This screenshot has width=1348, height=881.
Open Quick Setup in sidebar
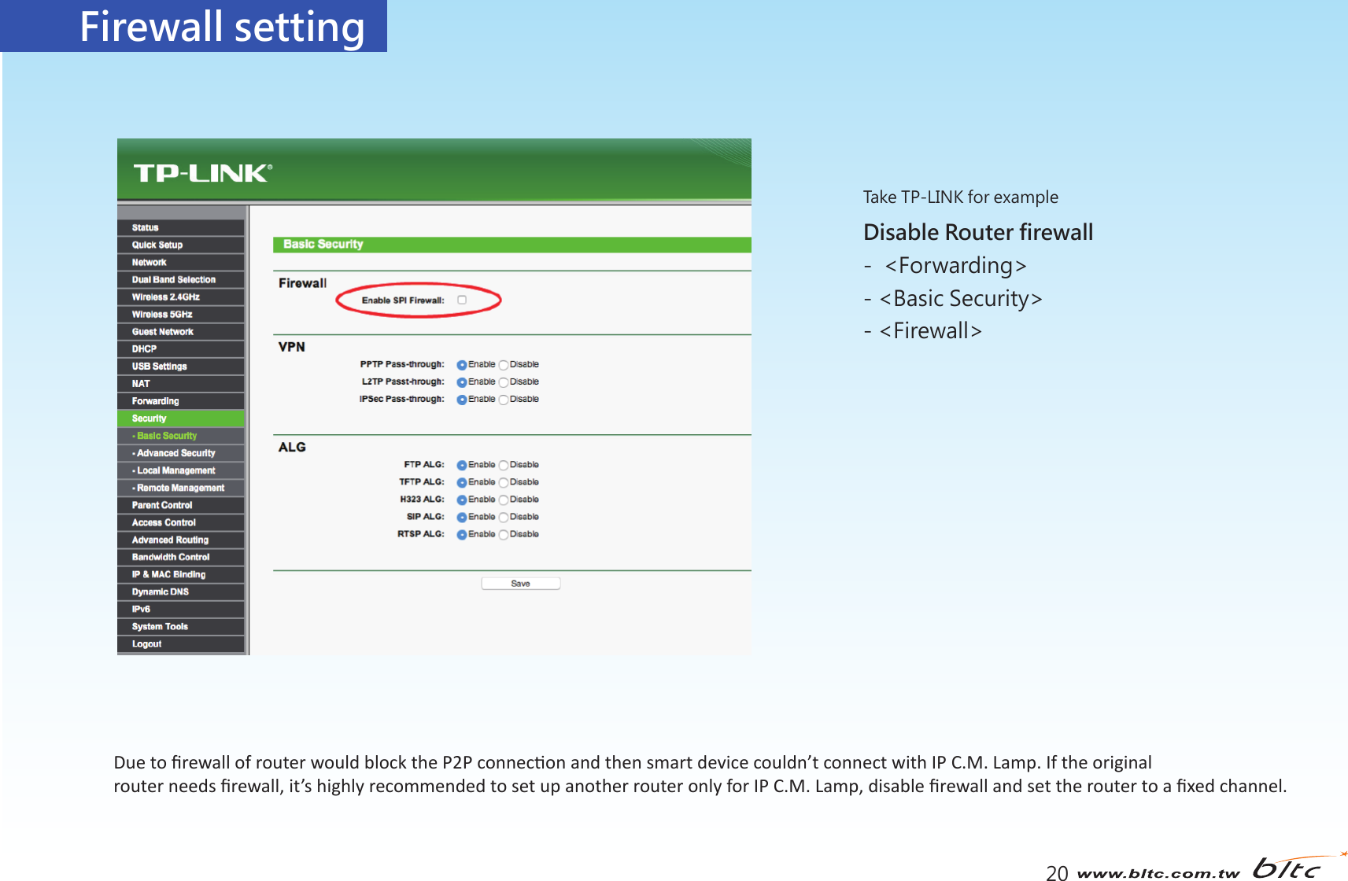[x=181, y=245]
